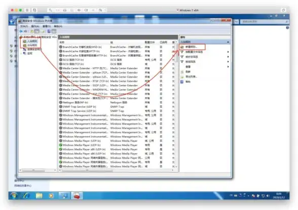Open Windows Media Player from the taskbar

[51, 195]
